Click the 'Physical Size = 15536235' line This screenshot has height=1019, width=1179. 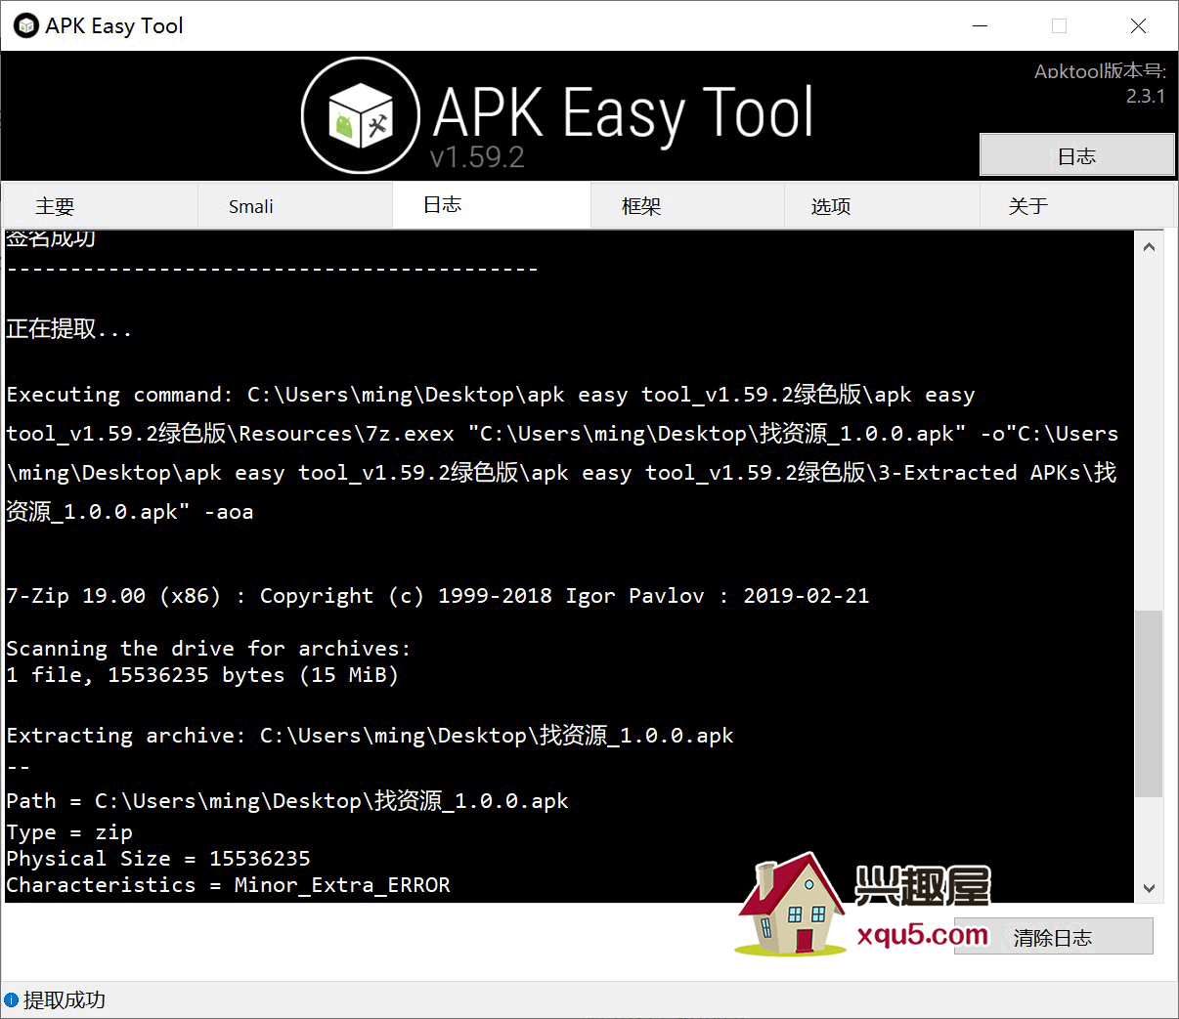point(158,859)
